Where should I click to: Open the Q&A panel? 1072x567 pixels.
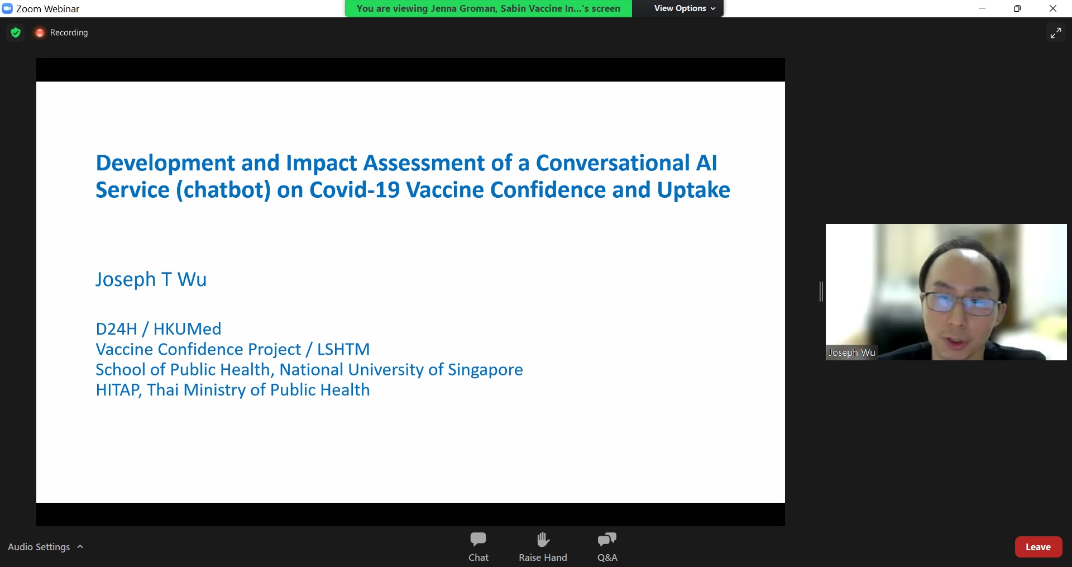point(607,547)
